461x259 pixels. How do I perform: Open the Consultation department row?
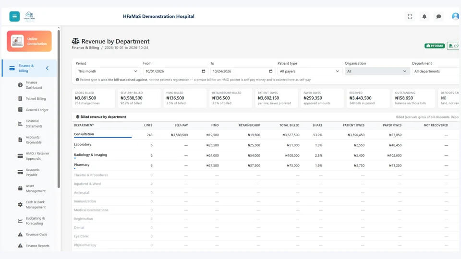coord(266,135)
